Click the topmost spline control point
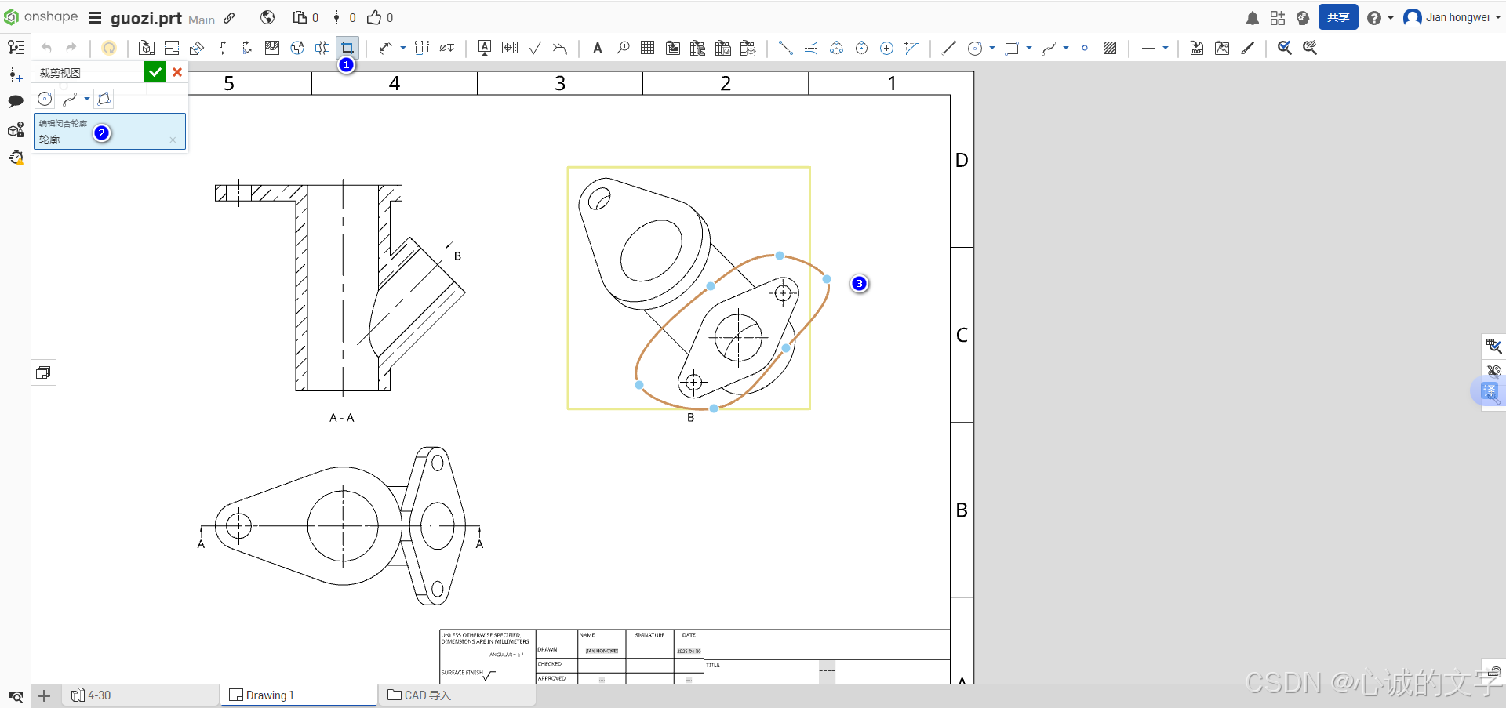Viewport: 1506px width, 708px height. coord(779,256)
